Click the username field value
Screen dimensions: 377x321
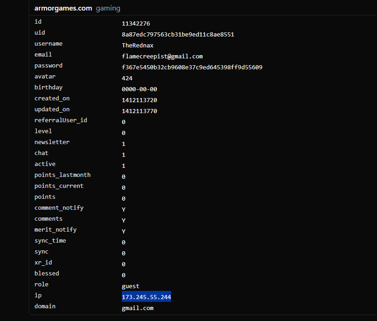pos(137,46)
